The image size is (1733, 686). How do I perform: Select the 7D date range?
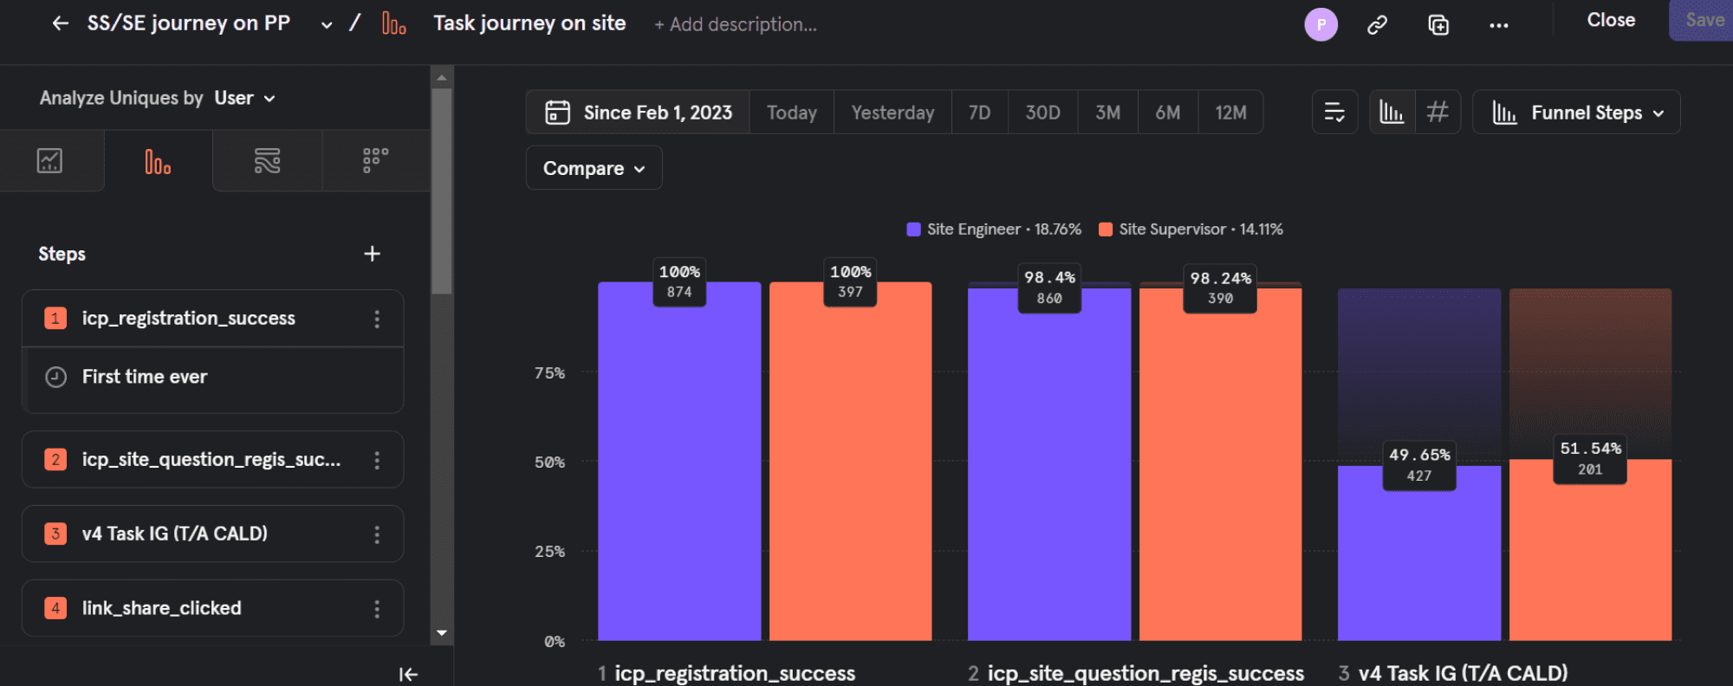tap(979, 113)
